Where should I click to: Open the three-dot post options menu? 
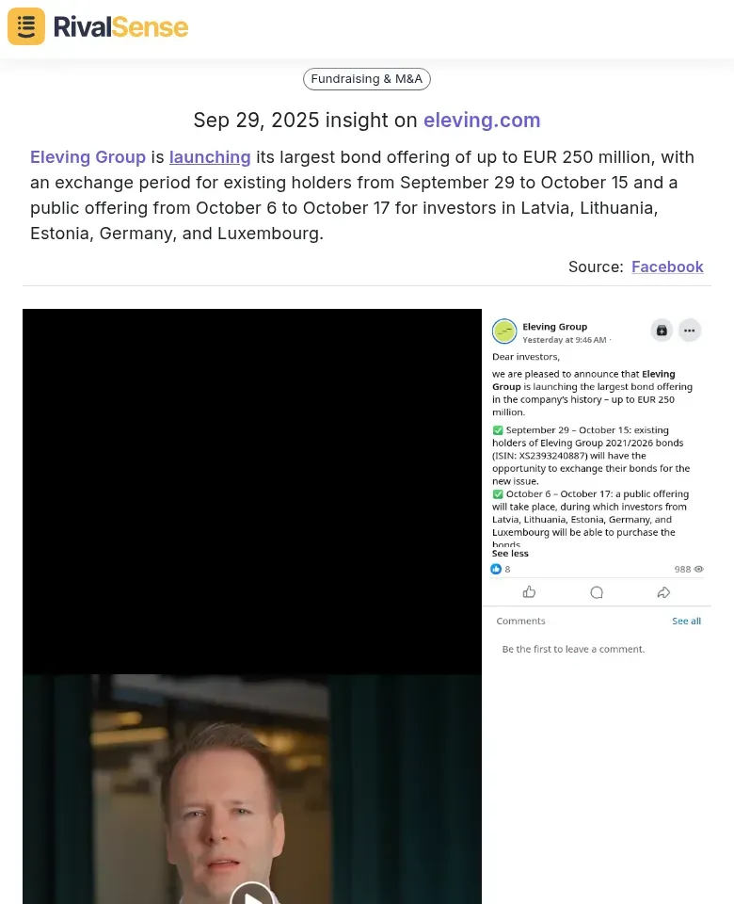[689, 331]
